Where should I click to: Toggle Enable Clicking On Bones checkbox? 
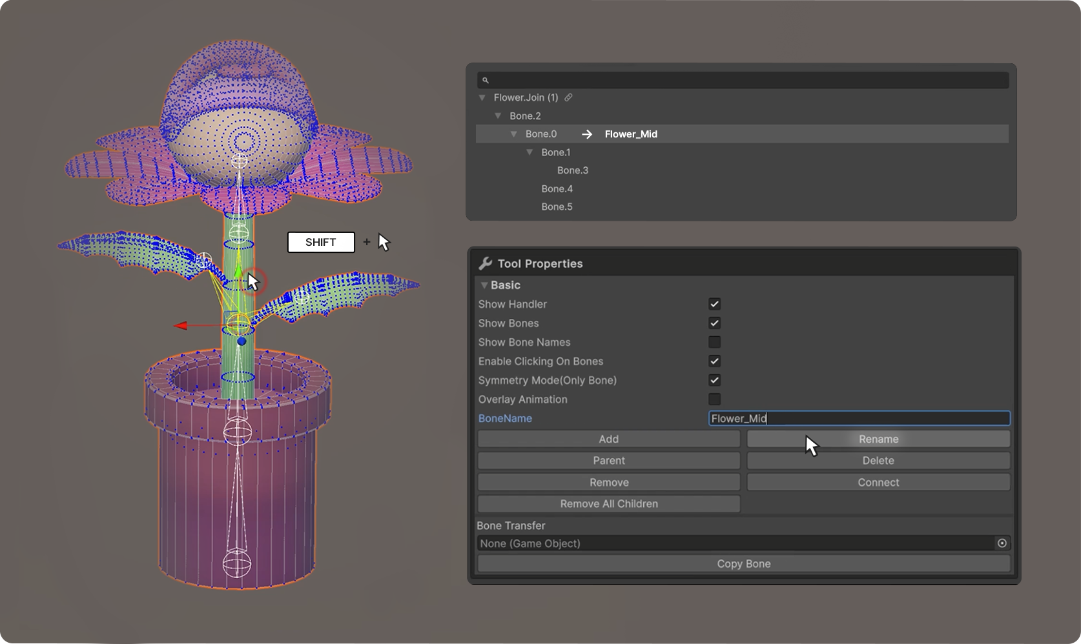714,361
